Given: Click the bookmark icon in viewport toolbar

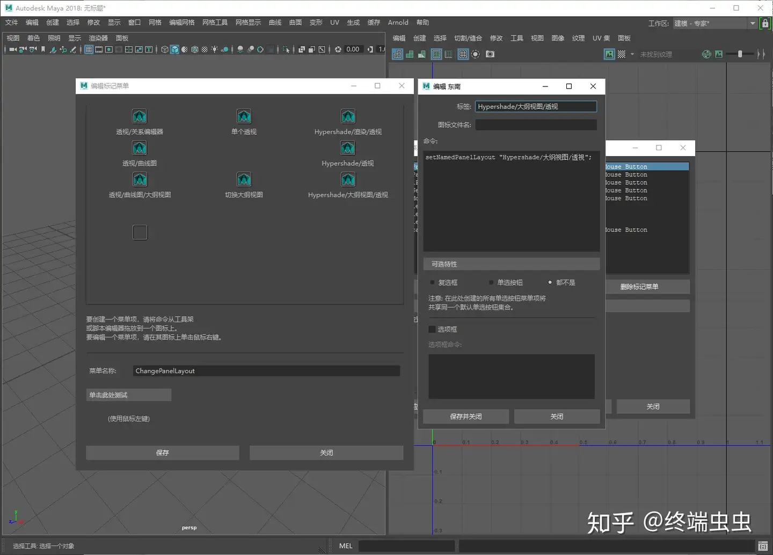Looking at the screenshot, I should tap(43, 49).
